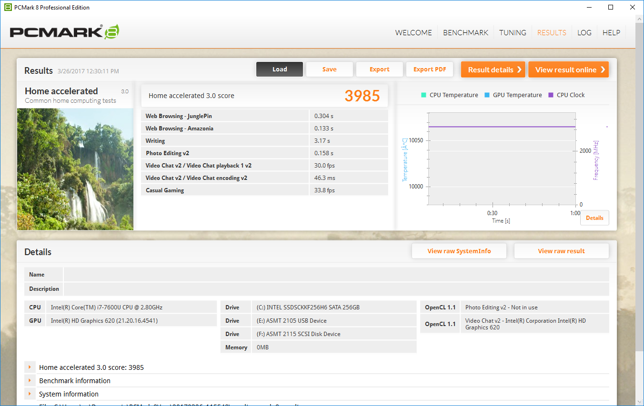This screenshot has width=644, height=406.
Task: Open the Help tab
Action: (611, 33)
